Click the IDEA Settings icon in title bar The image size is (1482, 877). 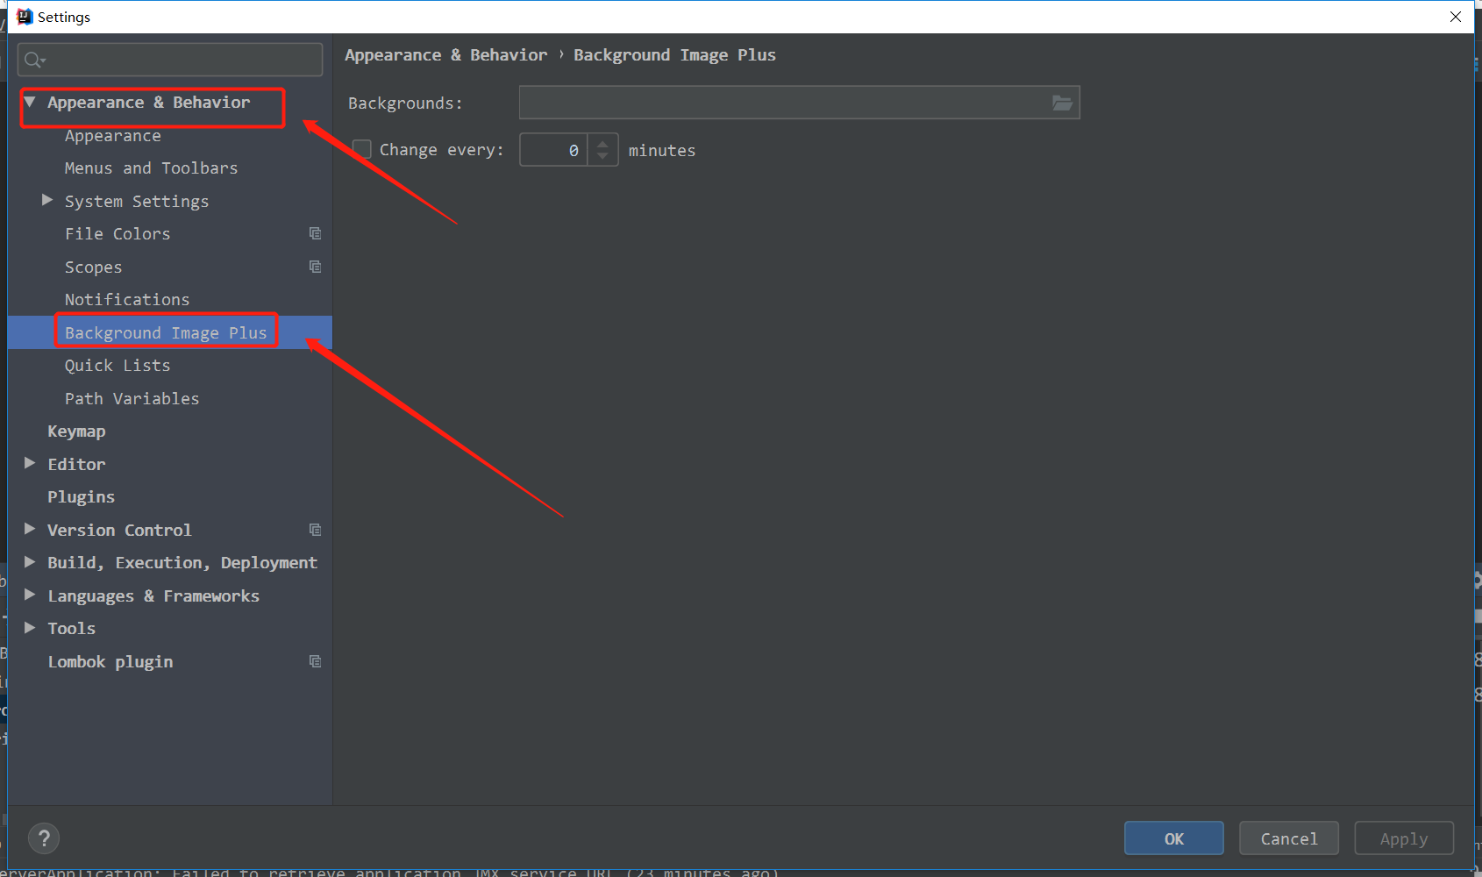click(24, 16)
